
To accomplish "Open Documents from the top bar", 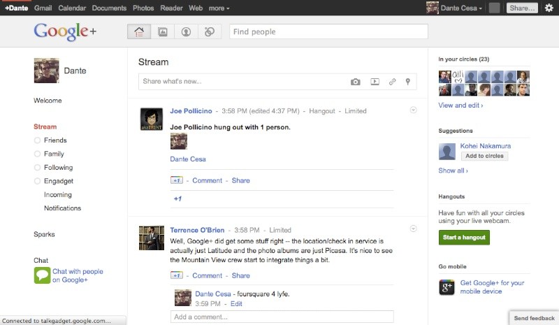I will click(x=109, y=8).
